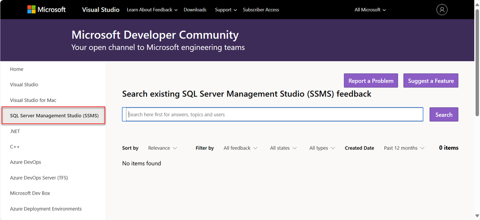Select SQL Server Management Studio (SSMS) sidebar item
Screen dimensions: 480x220
pyautogui.click(x=53, y=115)
